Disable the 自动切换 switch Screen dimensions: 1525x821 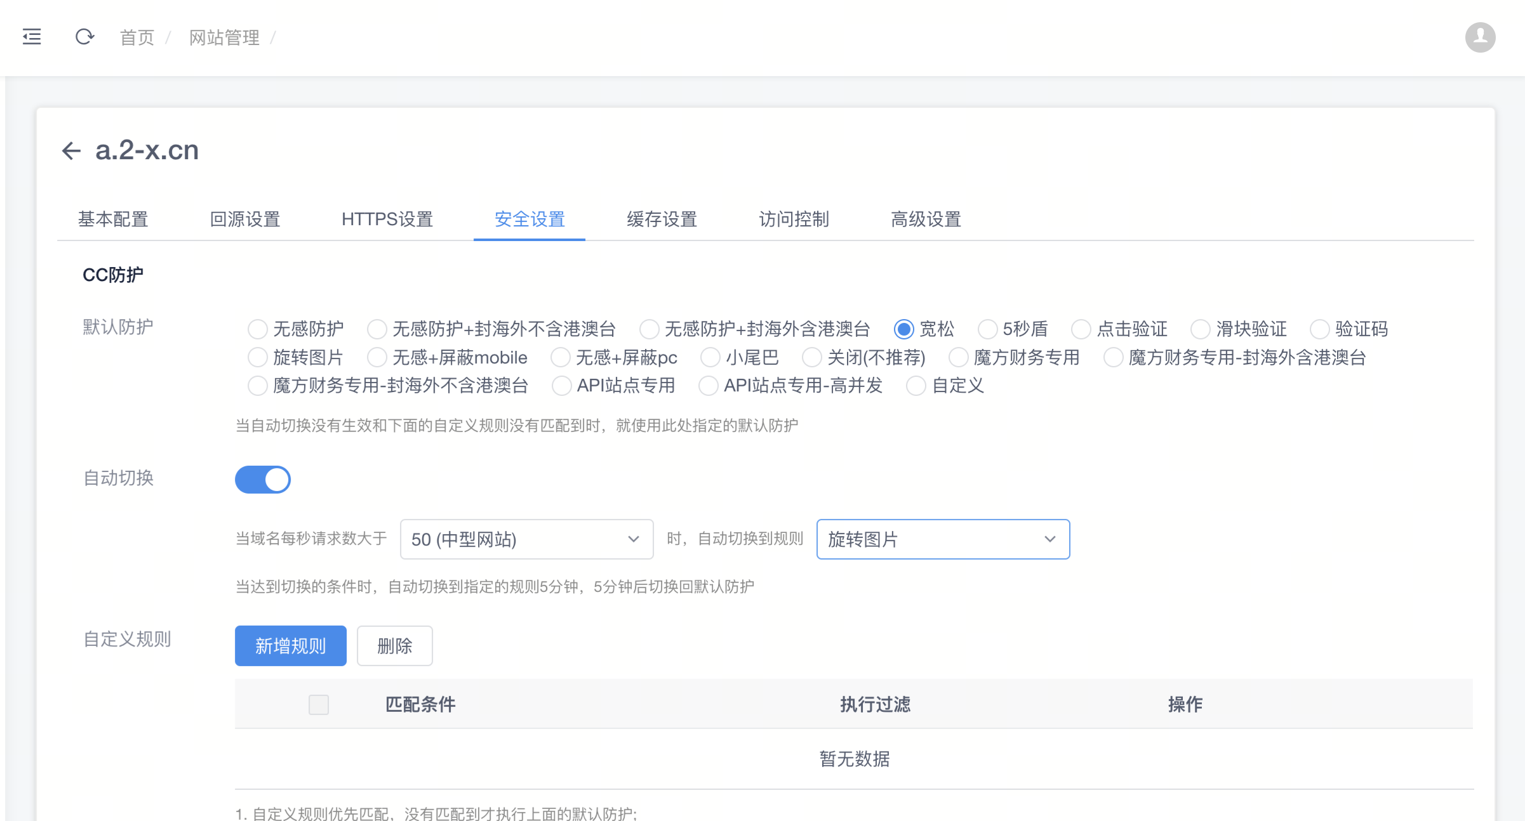tap(262, 480)
